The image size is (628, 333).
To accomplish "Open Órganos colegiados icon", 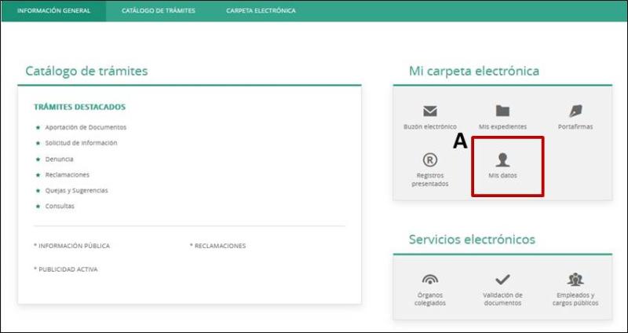I will point(429,280).
